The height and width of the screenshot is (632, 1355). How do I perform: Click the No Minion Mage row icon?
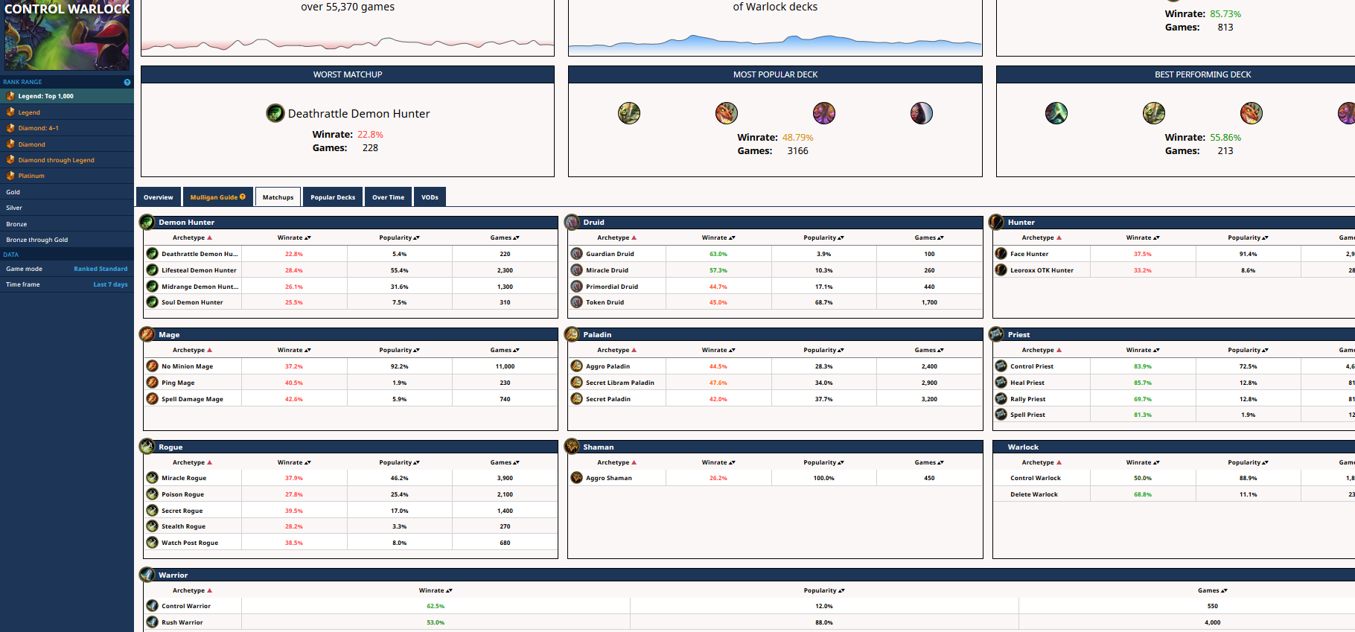point(153,366)
